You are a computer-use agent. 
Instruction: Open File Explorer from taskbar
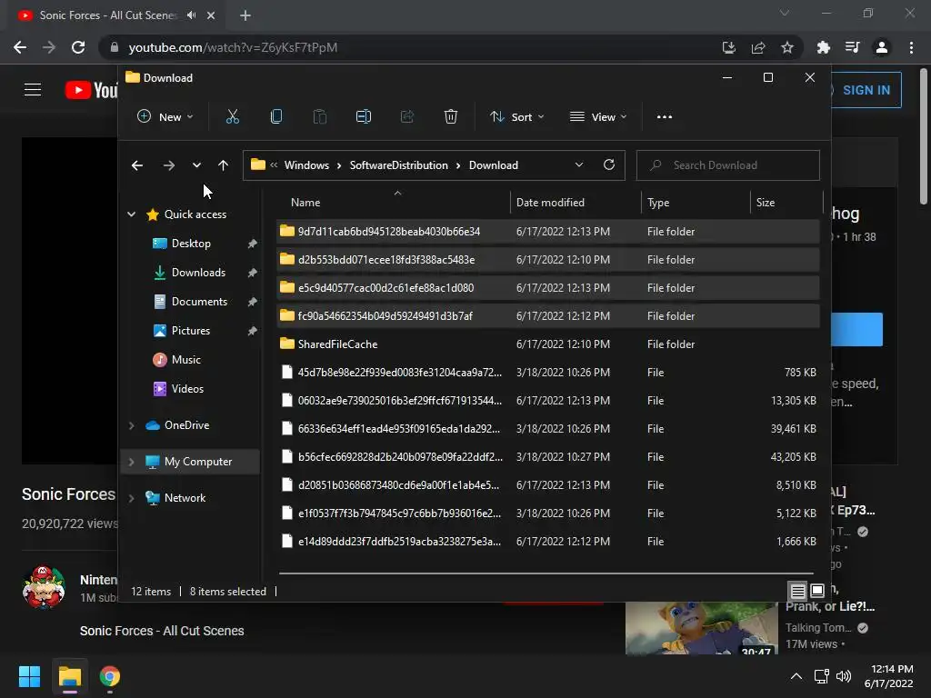[x=69, y=676]
